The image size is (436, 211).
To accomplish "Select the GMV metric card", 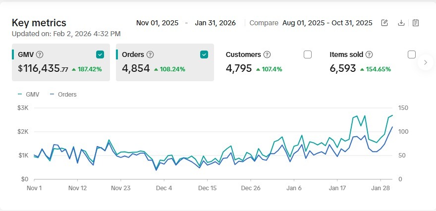I will coord(59,68).
